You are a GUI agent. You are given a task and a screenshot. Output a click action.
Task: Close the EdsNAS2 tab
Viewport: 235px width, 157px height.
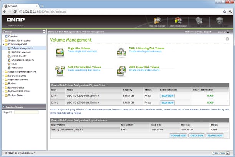[36, 6]
